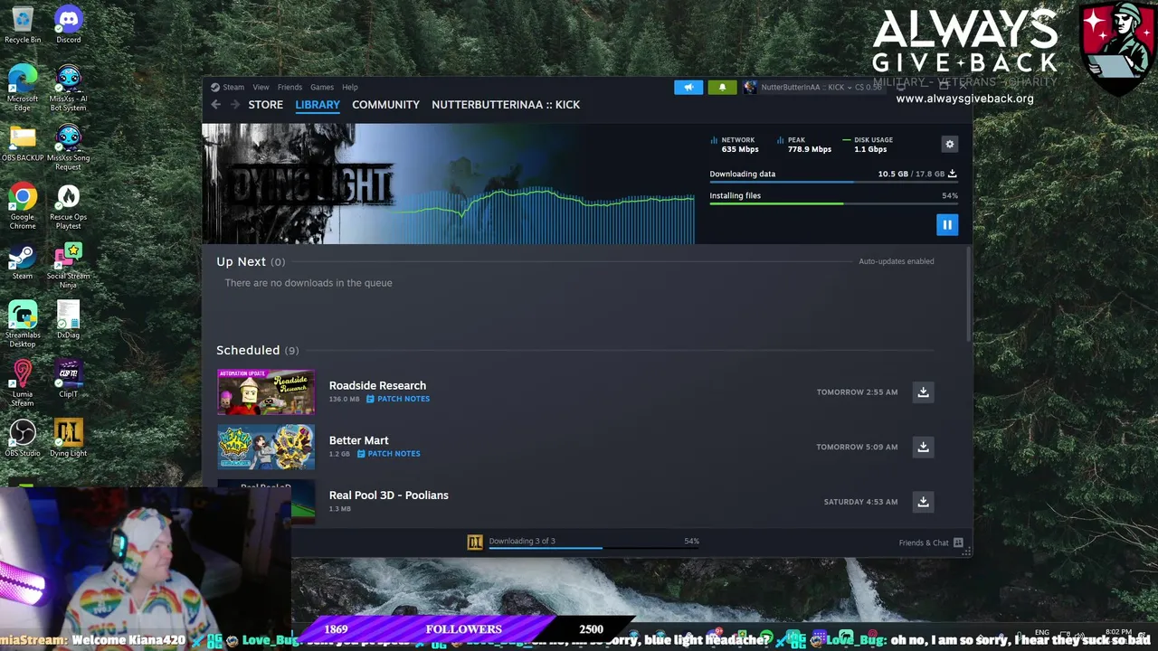Click the Scheduled (9) heading
The width and height of the screenshot is (1158, 651).
257,350
